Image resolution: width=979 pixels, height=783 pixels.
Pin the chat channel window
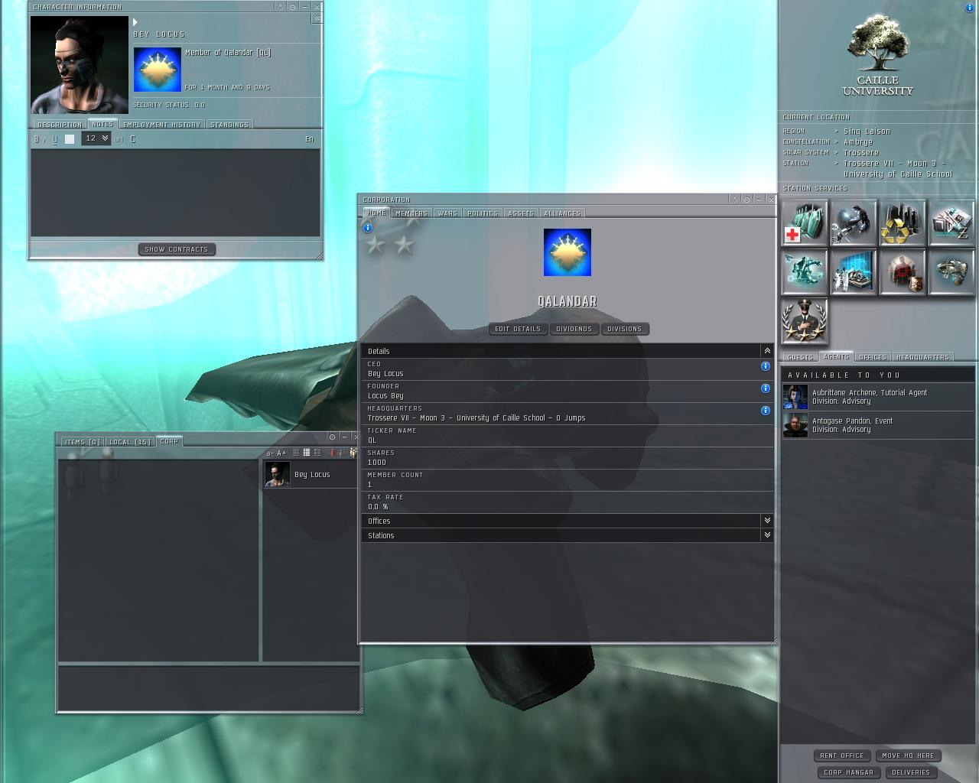tap(332, 437)
